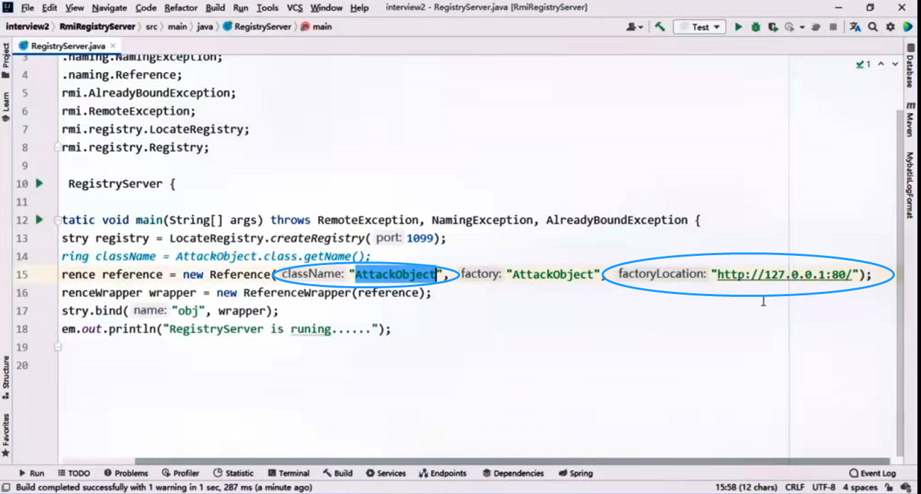Image resolution: width=921 pixels, height=494 pixels.
Task: Open the Navigate menu
Action: pyautogui.click(x=109, y=8)
